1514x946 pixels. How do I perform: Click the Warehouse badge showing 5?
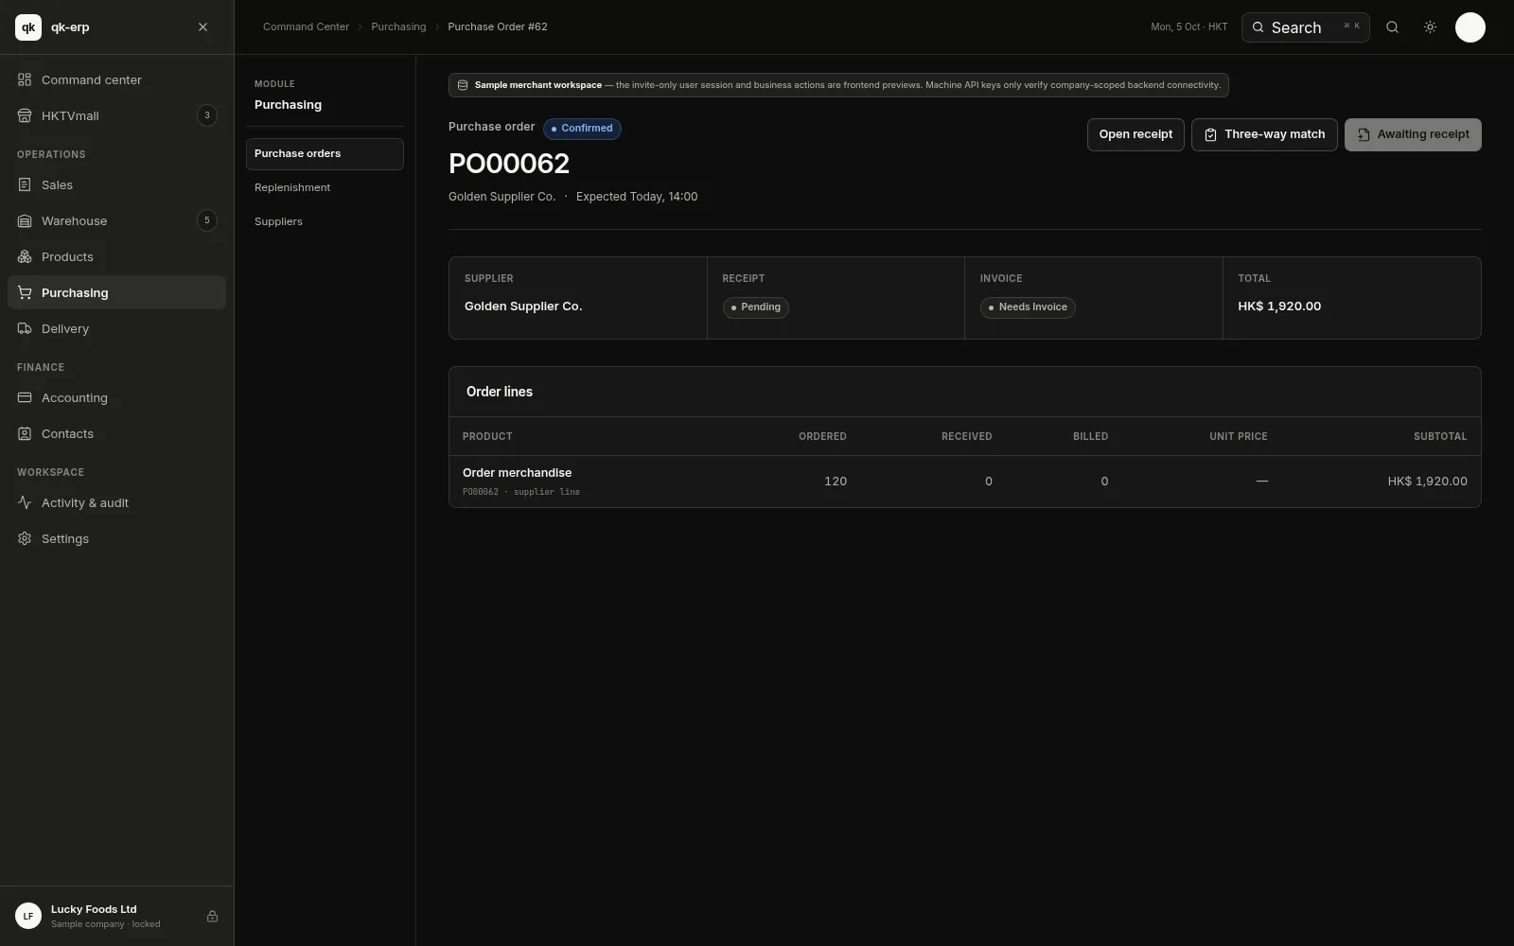[x=207, y=220]
